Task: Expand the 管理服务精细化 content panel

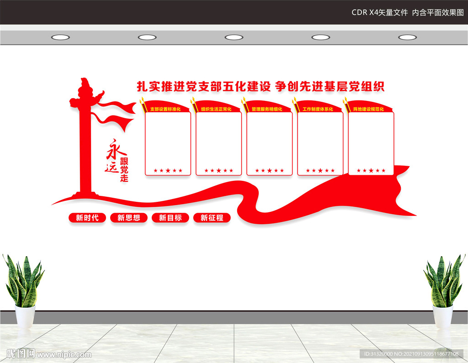Action: pos(269,142)
